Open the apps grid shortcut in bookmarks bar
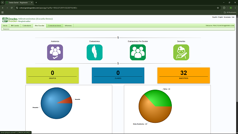The image size is (238, 134). click(x=3, y=12)
